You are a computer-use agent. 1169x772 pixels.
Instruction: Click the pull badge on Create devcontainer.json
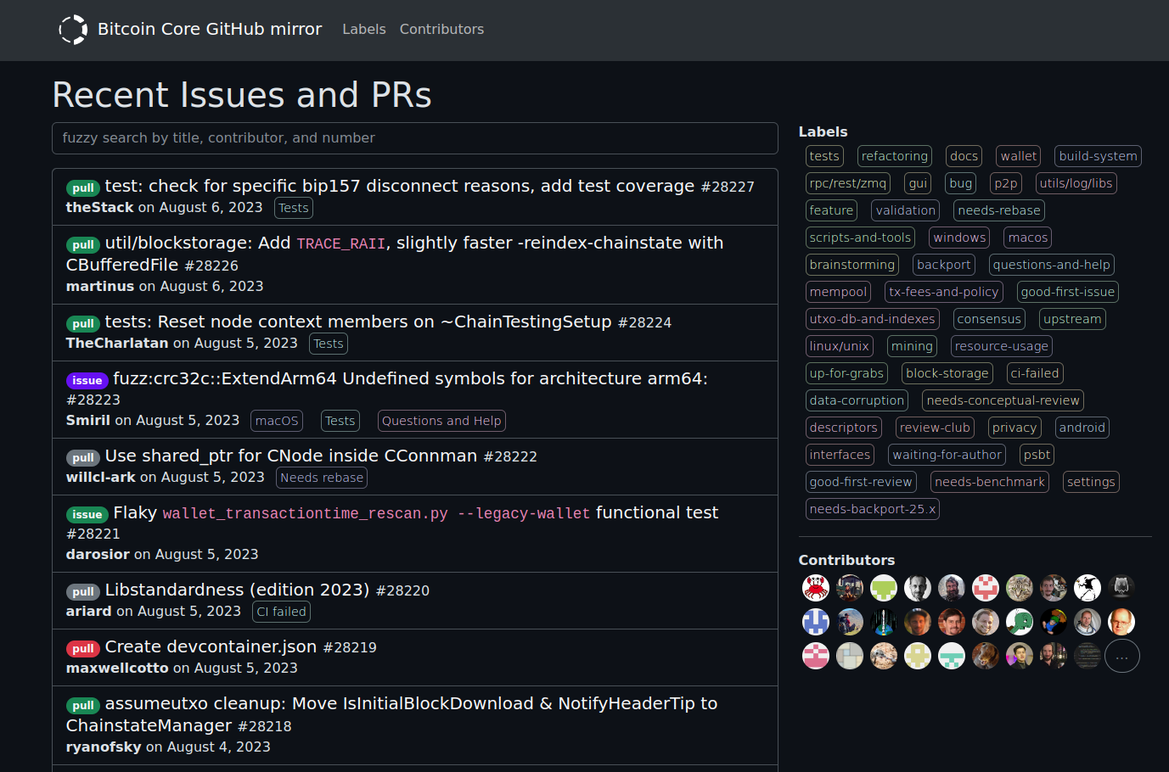pos(82,648)
